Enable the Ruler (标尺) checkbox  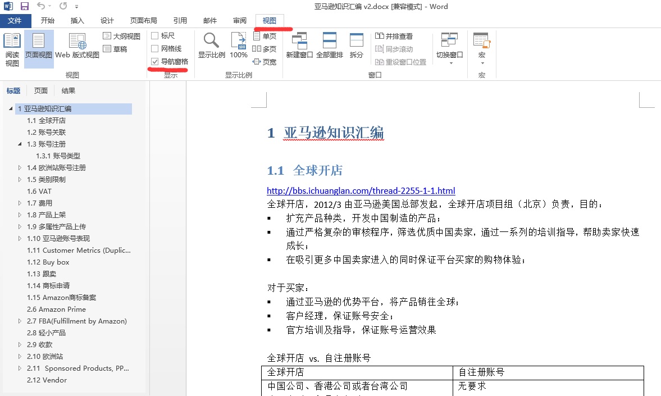point(155,36)
